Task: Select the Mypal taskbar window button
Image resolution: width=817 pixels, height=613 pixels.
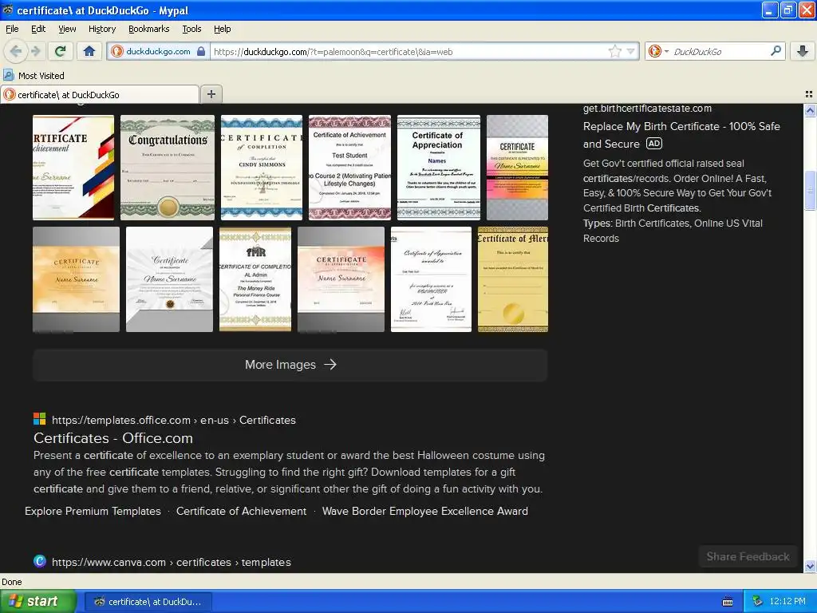Action: (x=148, y=602)
